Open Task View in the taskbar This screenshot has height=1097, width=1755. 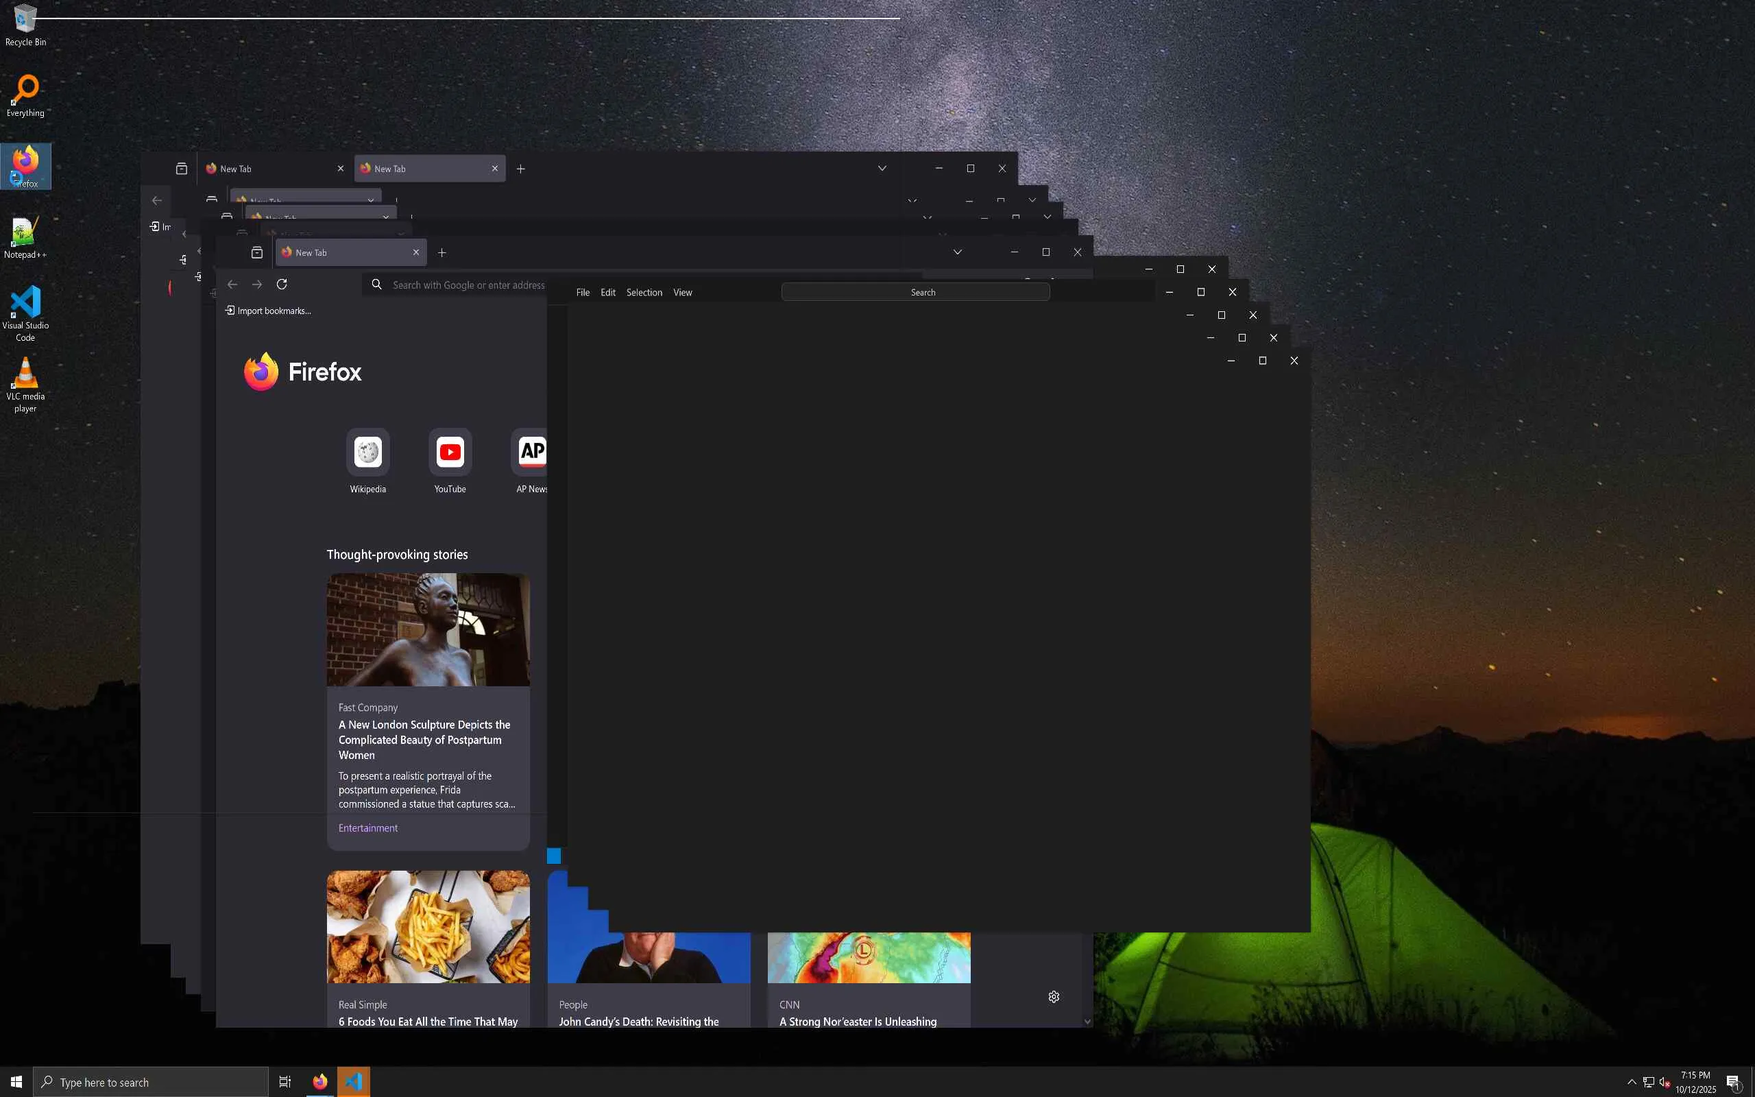pos(285,1082)
